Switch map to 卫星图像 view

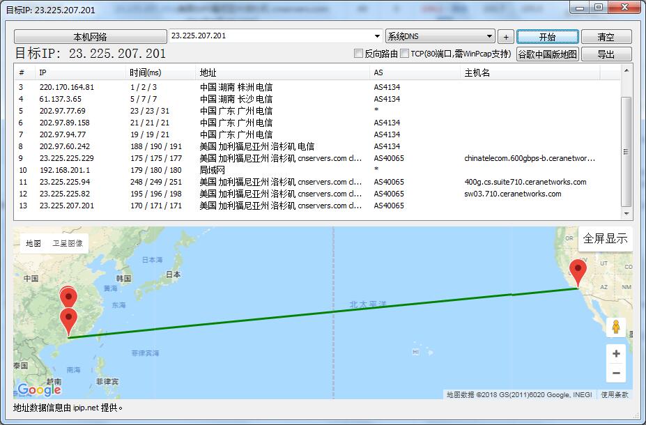pos(68,243)
